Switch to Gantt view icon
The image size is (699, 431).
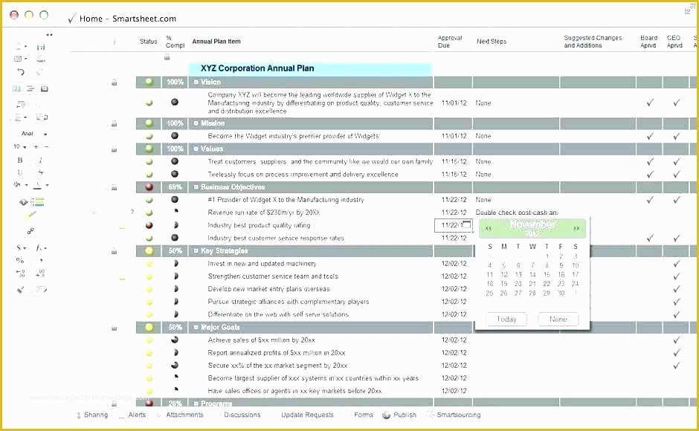30,88
